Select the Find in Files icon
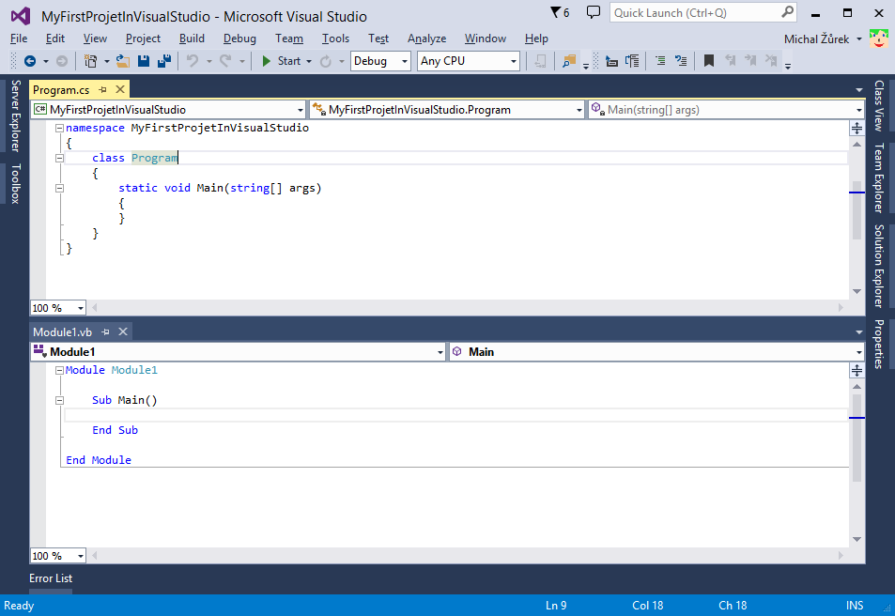Viewport: 895px width, 616px height. [566, 60]
